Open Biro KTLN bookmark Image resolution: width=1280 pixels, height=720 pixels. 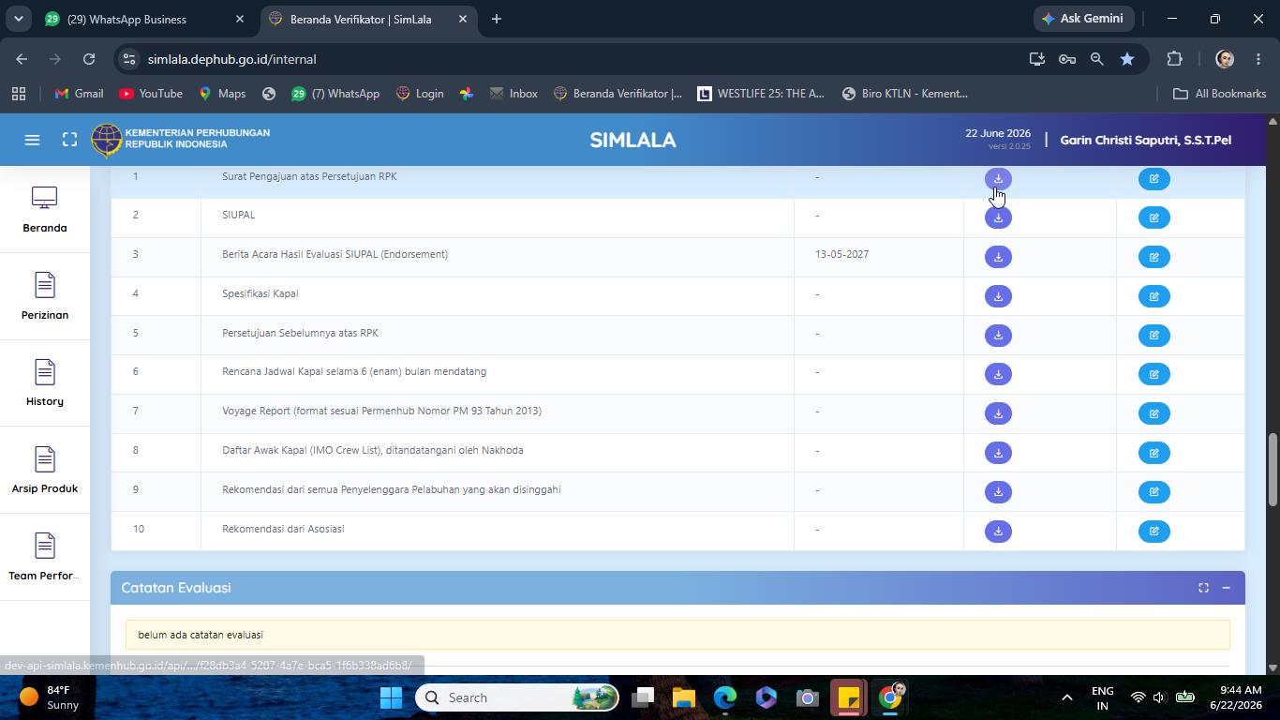click(x=905, y=94)
